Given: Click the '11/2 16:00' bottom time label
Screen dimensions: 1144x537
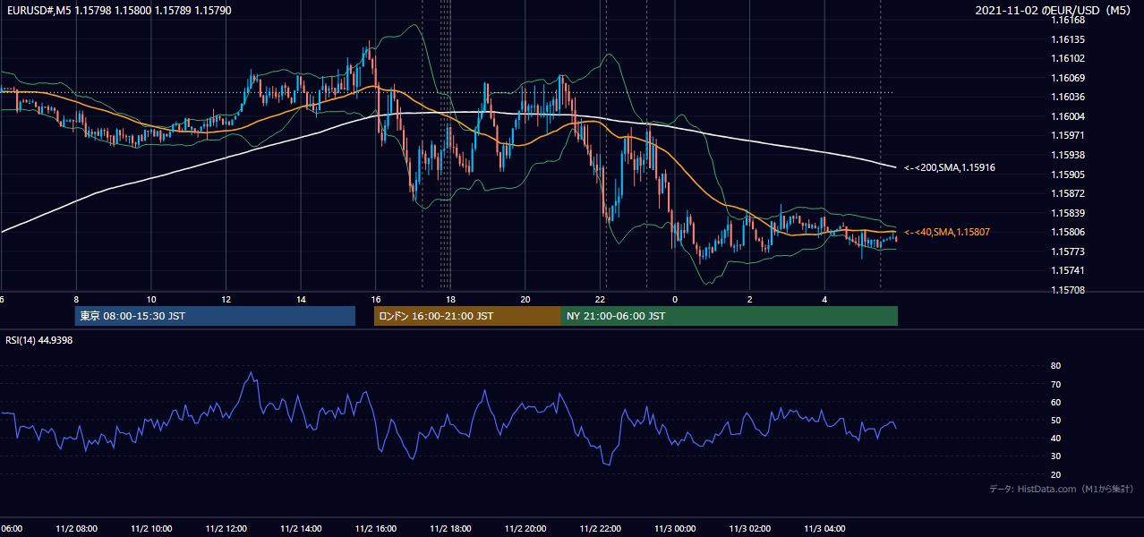Looking at the screenshot, I should (375, 529).
